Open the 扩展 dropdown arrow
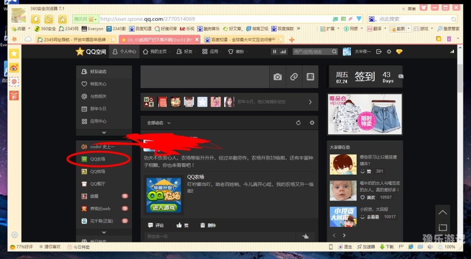Image resolution: width=471 pixels, height=259 pixels. pyautogui.click(x=338, y=28)
